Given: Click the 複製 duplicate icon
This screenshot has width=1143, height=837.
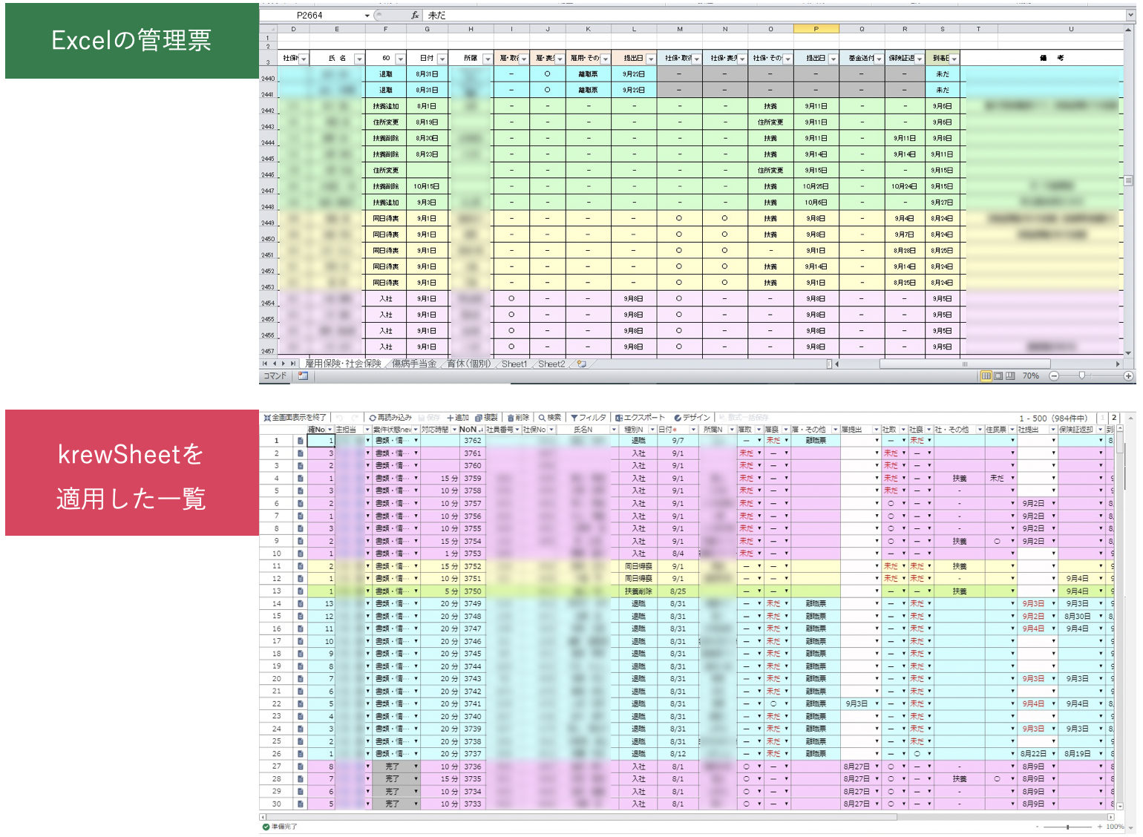Looking at the screenshot, I should pyautogui.click(x=479, y=418).
